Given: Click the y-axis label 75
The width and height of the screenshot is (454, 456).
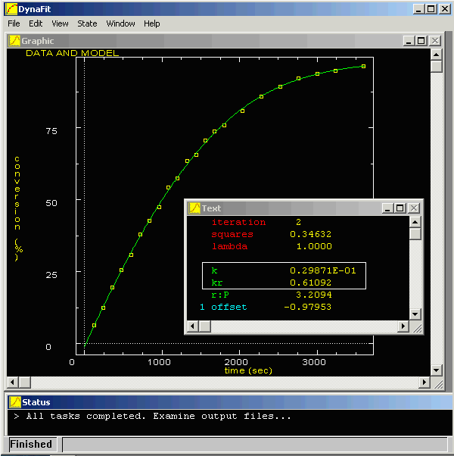Looking at the screenshot, I should 51,131.
